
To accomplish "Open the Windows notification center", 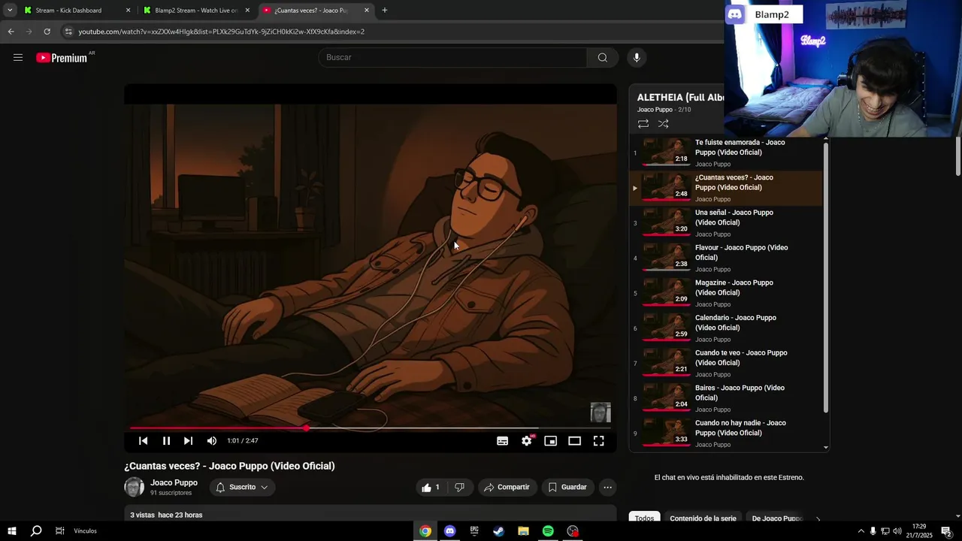I will pos(947,531).
